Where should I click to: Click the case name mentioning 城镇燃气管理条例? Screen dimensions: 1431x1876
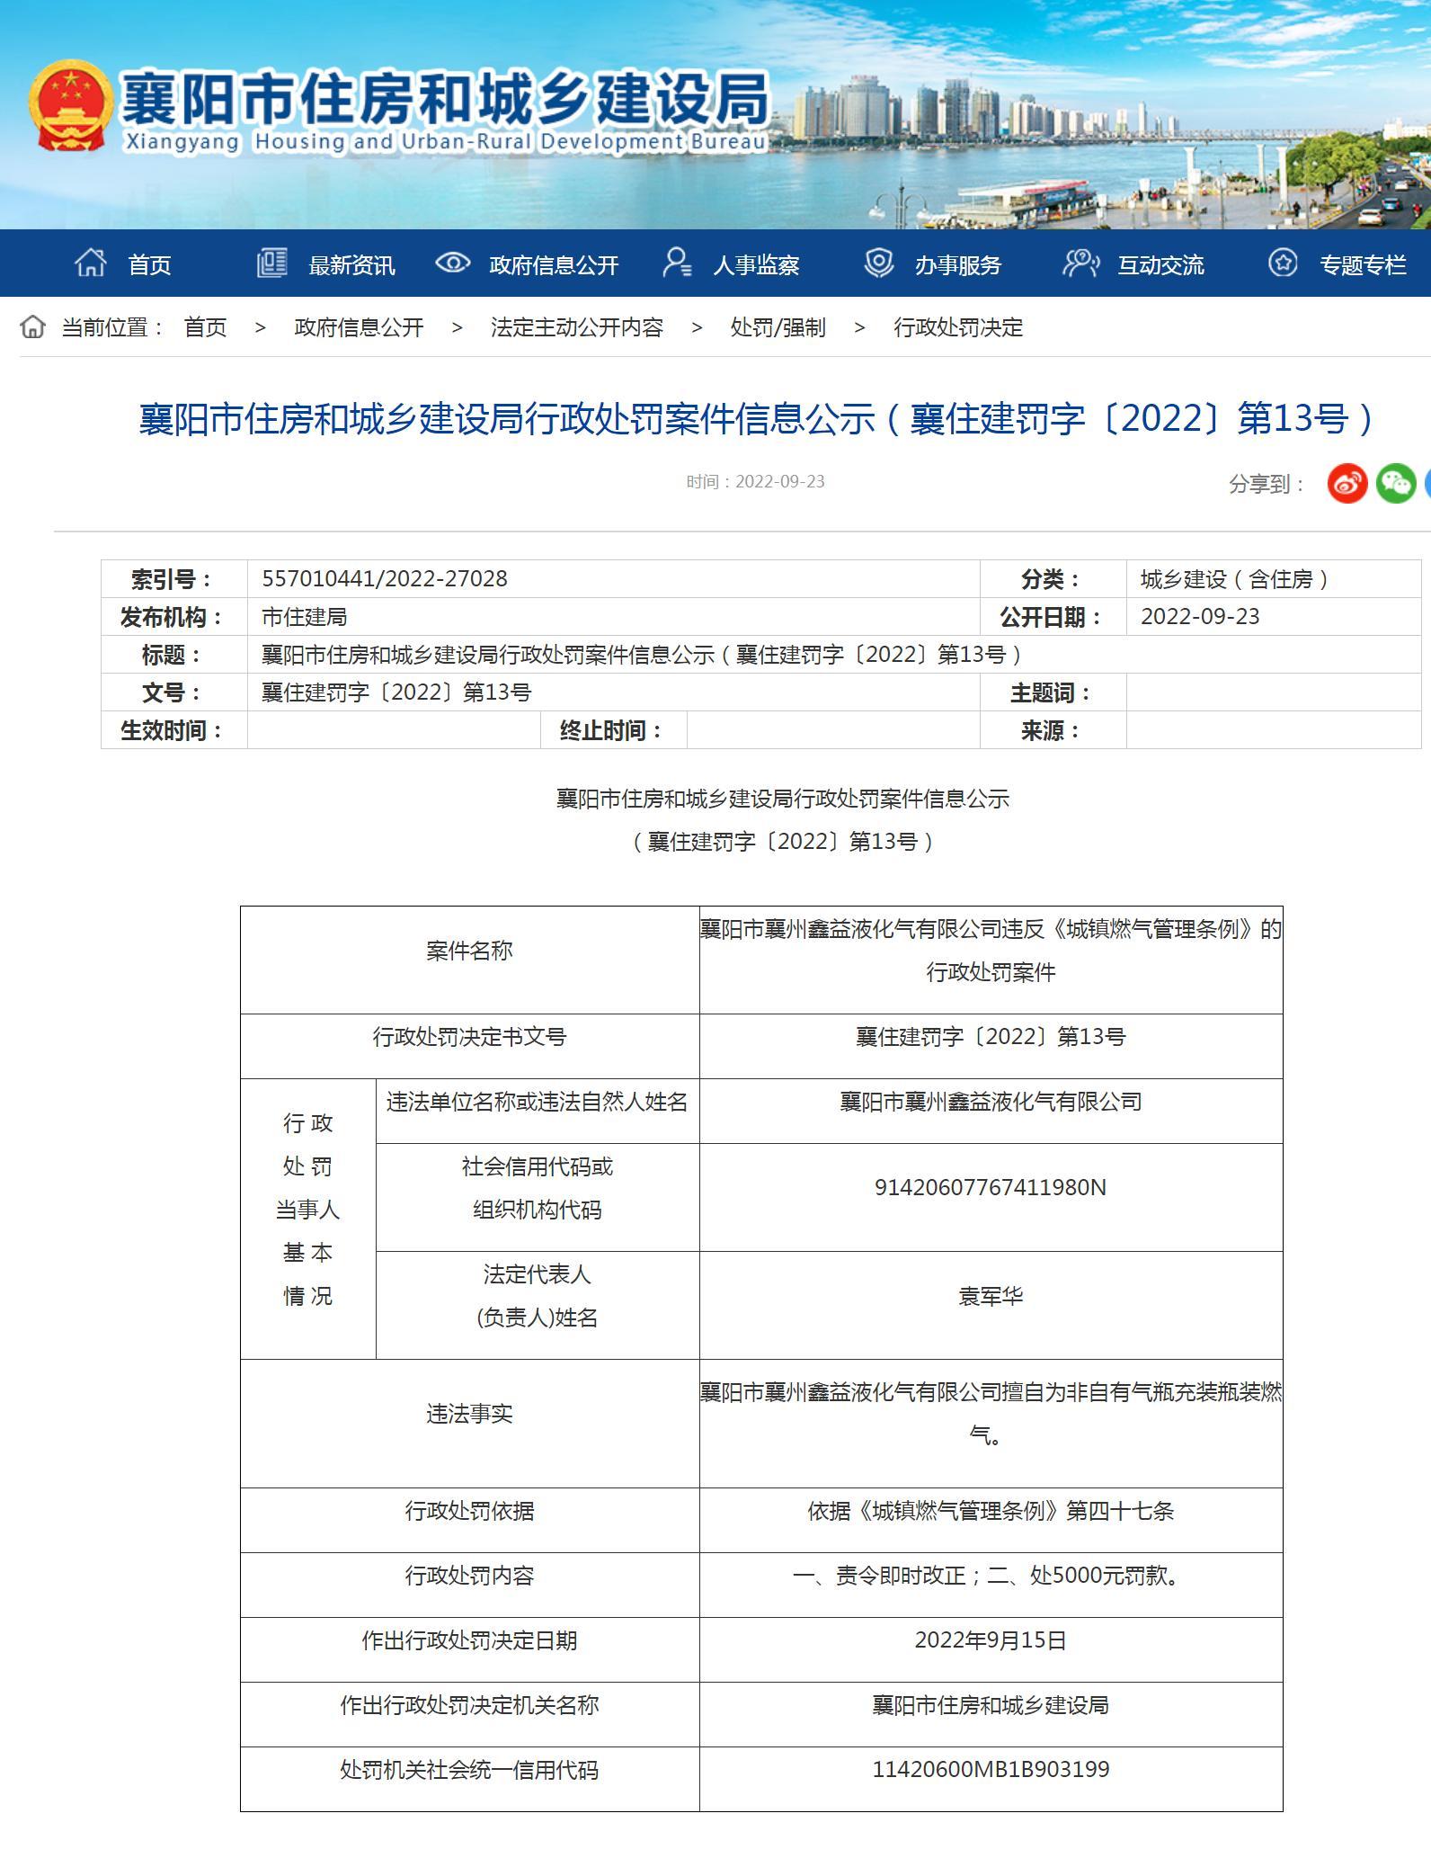[991, 951]
